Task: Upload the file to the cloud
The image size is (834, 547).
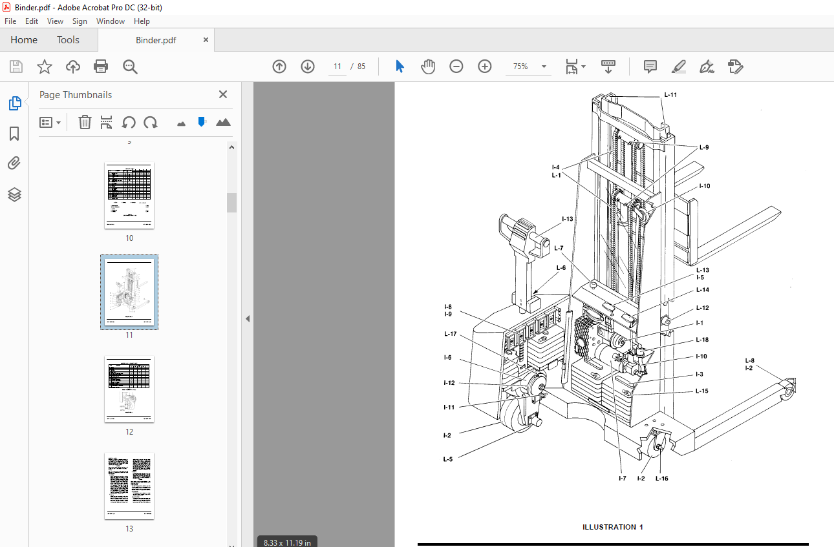Action: click(73, 67)
